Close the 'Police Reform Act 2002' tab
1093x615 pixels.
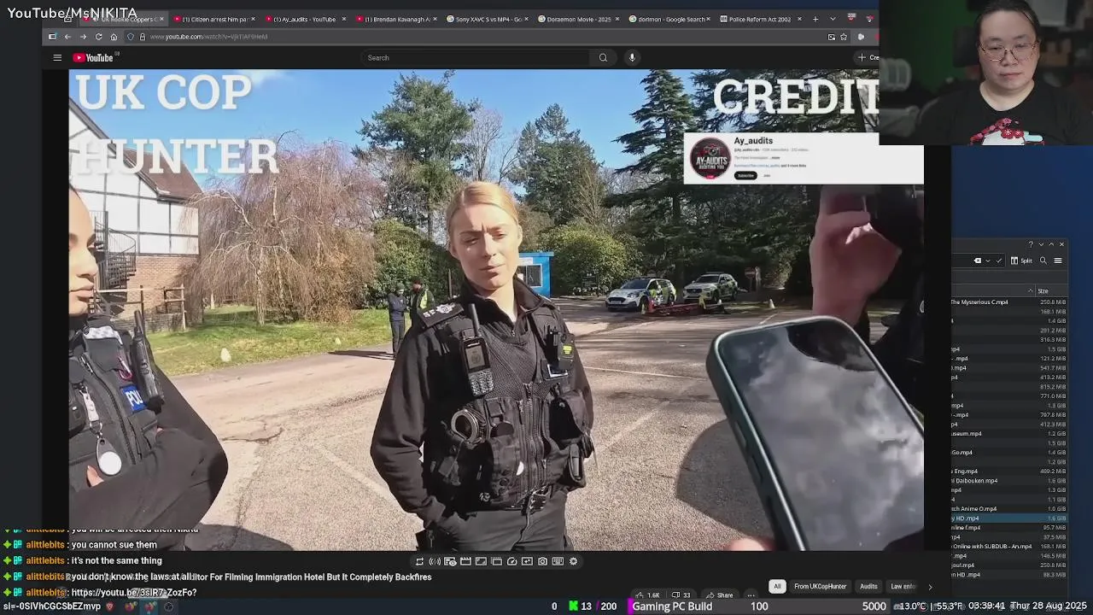point(799,19)
